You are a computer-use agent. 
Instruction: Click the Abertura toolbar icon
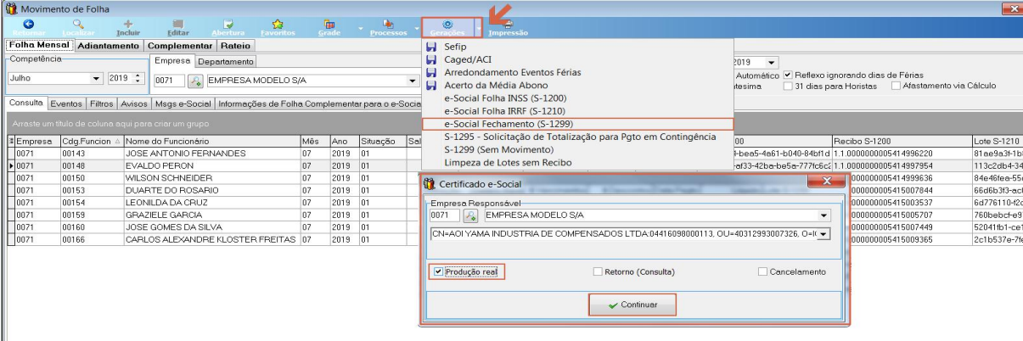(228, 24)
